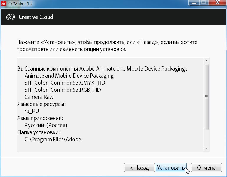Image resolution: width=227 pixels, height=177 pixels.
Task: Minimize the CCMaker window
Action: tap(194, 3)
